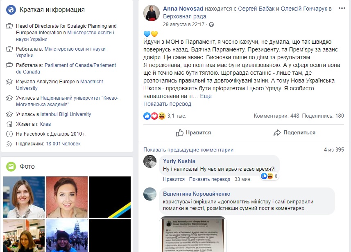
Task: Show translation of the post via Показать перевод
Action: click(x=167, y=104)
